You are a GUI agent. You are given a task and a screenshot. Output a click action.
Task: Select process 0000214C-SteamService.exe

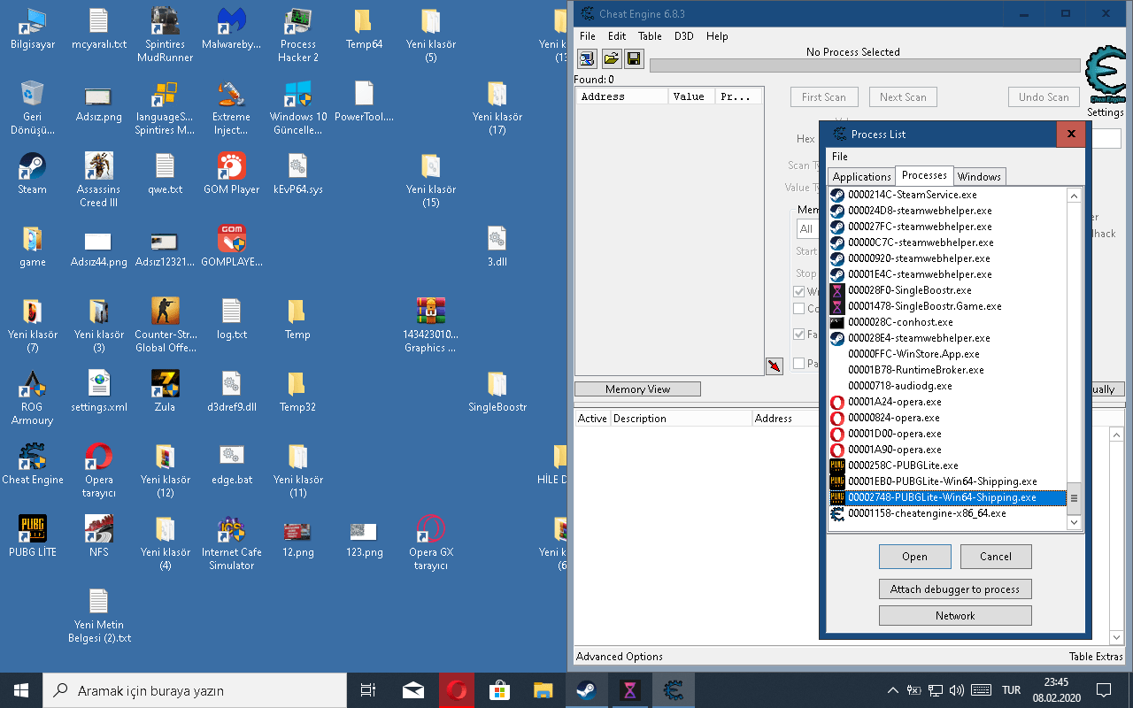coord(947,195)
